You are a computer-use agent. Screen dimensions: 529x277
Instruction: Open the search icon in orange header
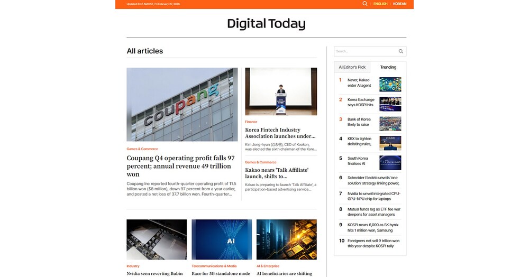(x=364, y=4)
